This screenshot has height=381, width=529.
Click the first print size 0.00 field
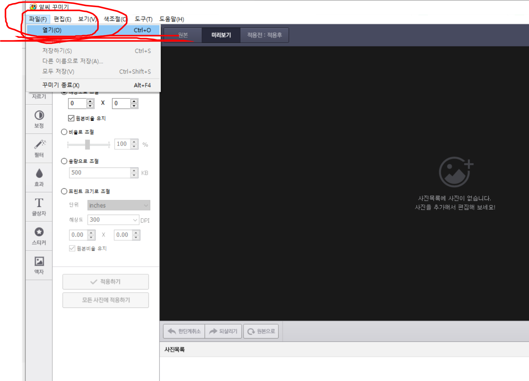[79, 235]
